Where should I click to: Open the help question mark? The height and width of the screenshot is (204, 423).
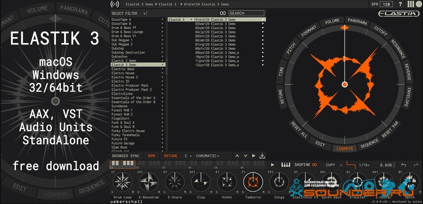click(400, 4)
